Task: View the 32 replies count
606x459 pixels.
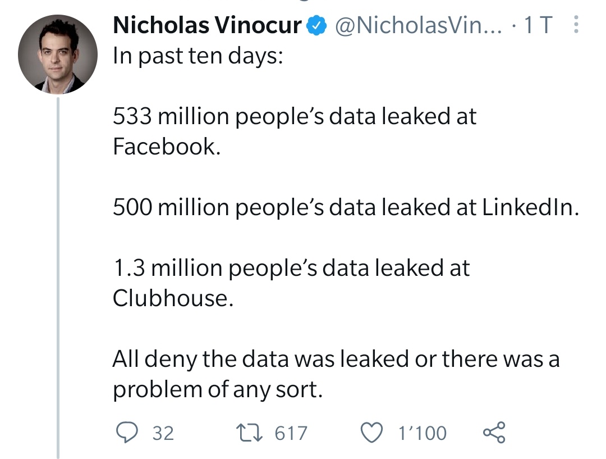Action: pos(163,433)
